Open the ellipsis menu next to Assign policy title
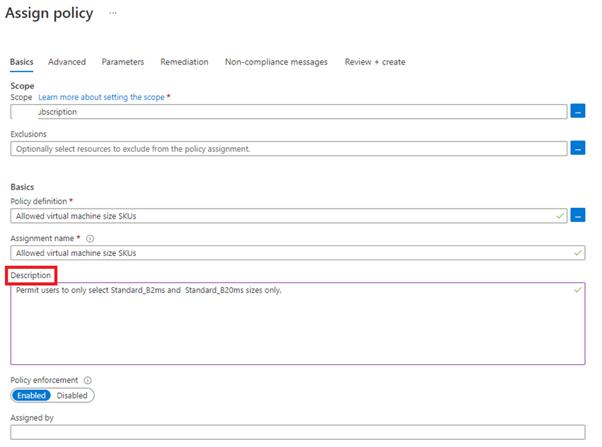Image resolution: width=602 pixels, height=447 pixels. (x=113, y=12)
